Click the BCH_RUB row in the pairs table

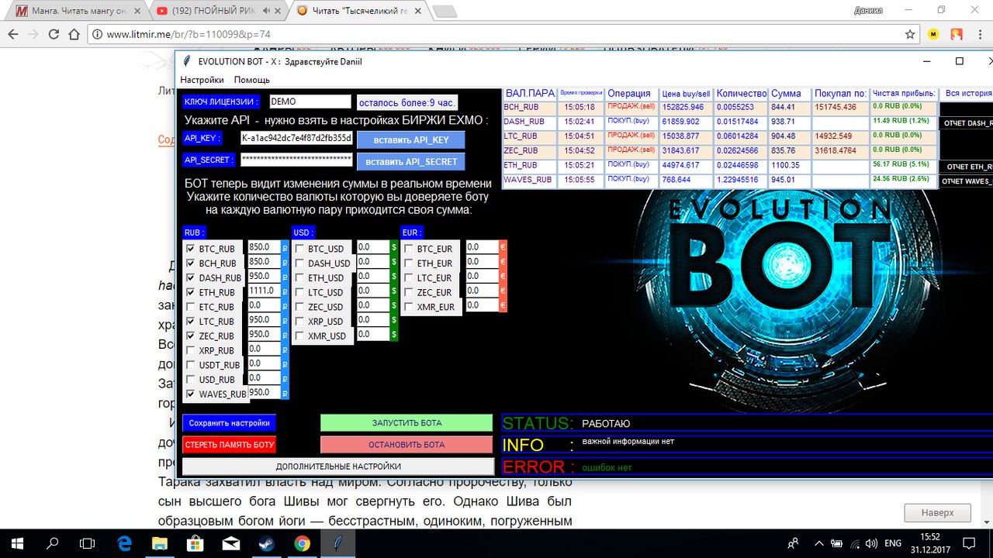coord(720,107)
